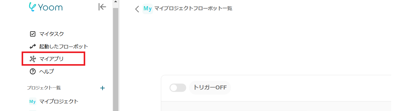Viewport: 419px width, 111px height.
Task: Click the マイプロジェクトフローボット一覧 breadcrumb link
Action: click(193, 9)
